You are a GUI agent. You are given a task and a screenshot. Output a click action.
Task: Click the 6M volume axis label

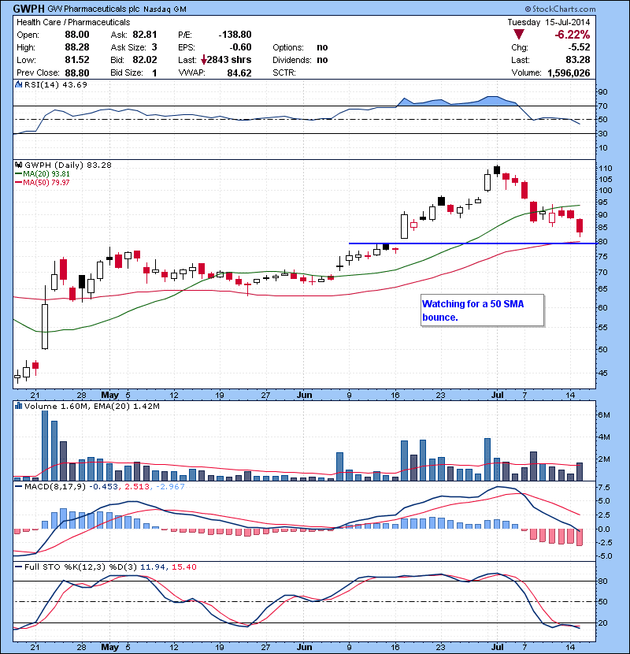pos(604,415)
